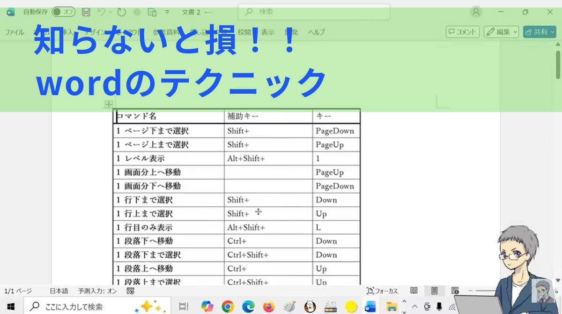Click the 1/1 ページ page count

[x=18, y=291]
